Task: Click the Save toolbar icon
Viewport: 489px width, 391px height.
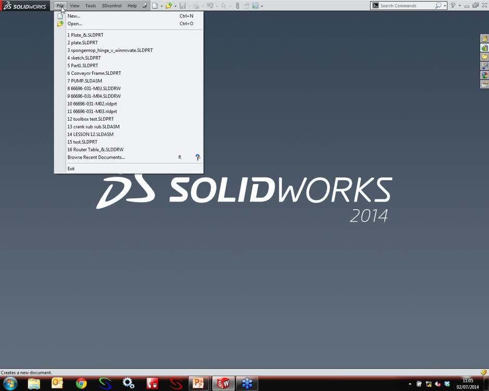Action: [183, 5]
